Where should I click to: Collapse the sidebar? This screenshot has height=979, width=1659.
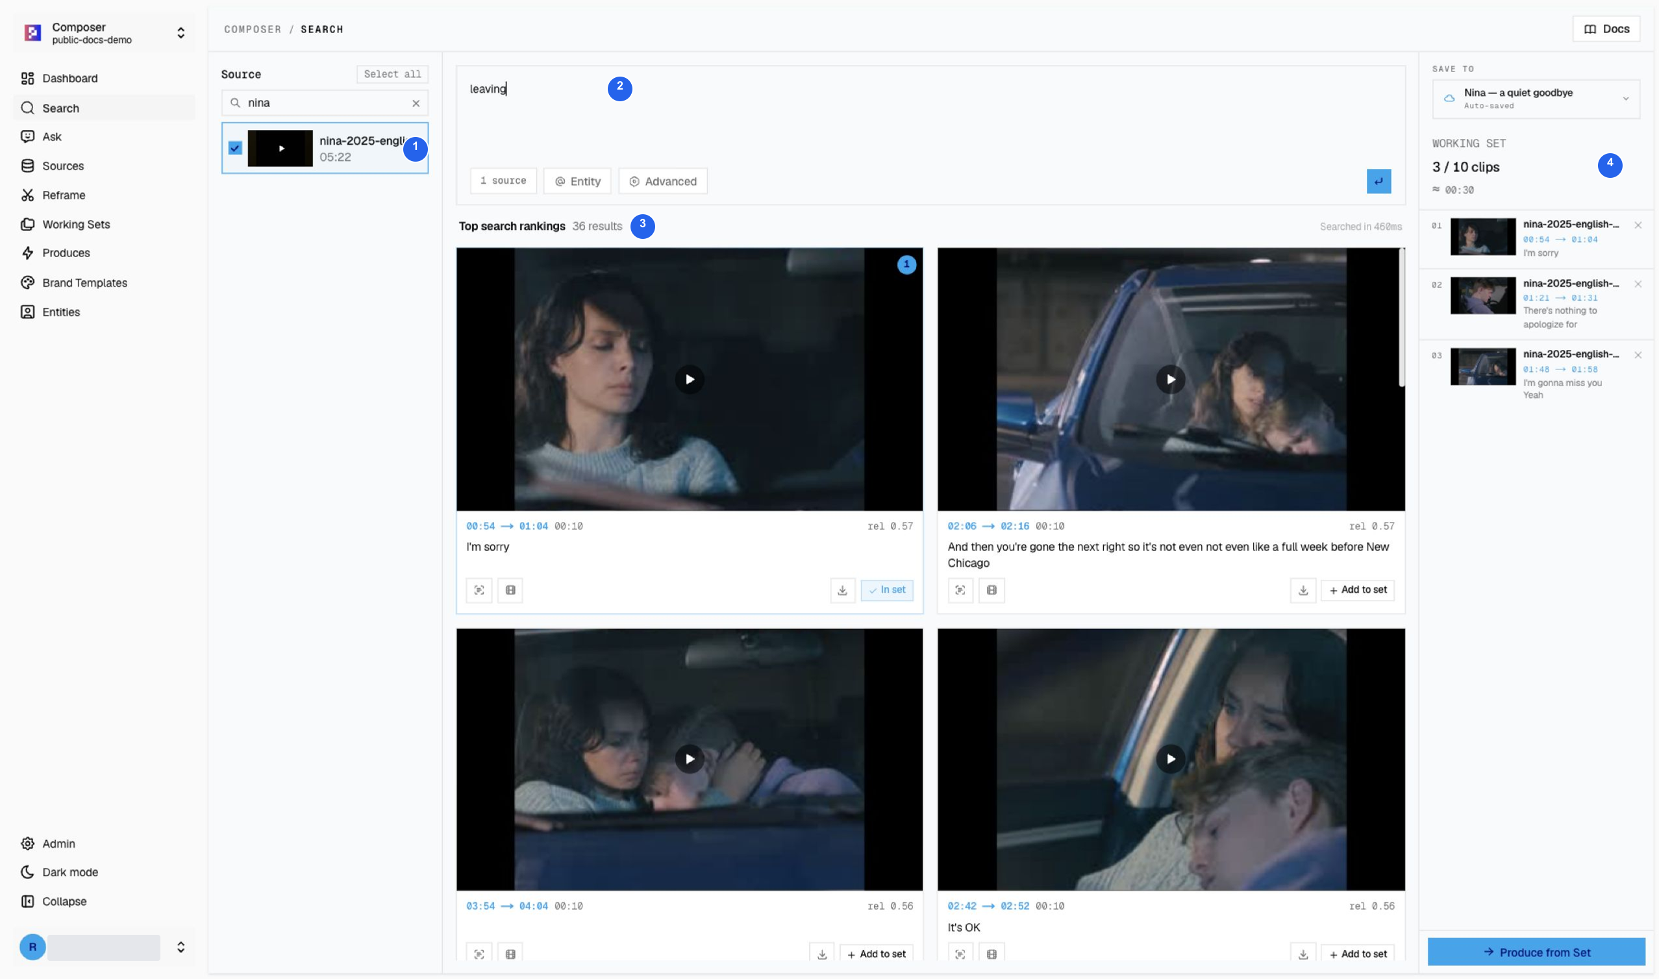(x=105, y=902)
